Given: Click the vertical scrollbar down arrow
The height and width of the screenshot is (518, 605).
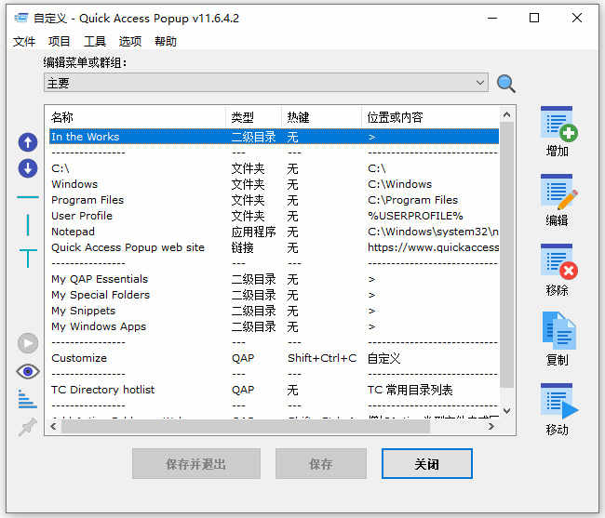Looking at the screenshot, I should [x=507, y=410].
